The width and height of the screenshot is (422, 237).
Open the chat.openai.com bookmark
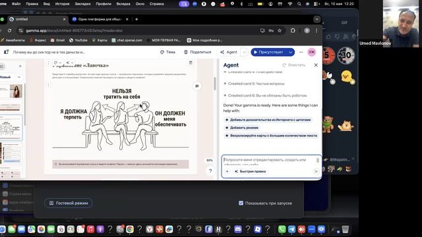pos(127,40)
